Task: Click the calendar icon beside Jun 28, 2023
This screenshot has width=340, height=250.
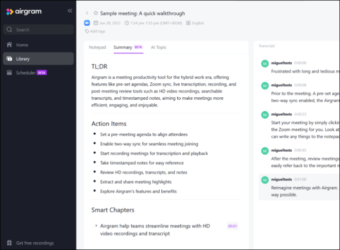Action: 96,23
